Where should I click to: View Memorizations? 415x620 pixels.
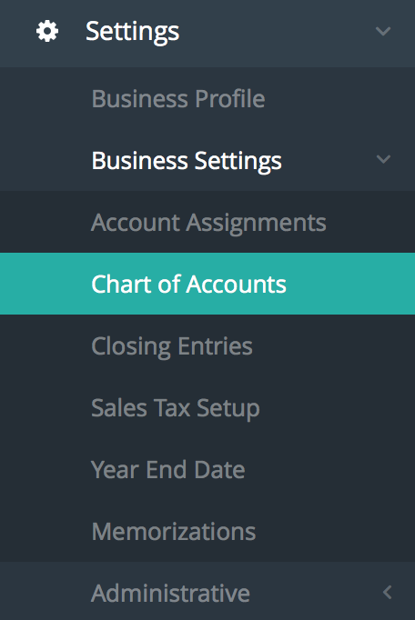click(x=174, y=532)
